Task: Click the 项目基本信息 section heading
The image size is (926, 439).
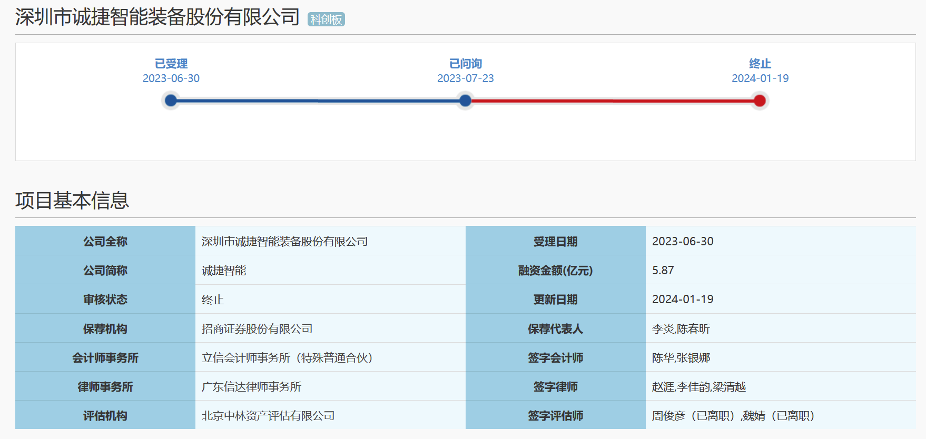Action: [x=72, y=201]
